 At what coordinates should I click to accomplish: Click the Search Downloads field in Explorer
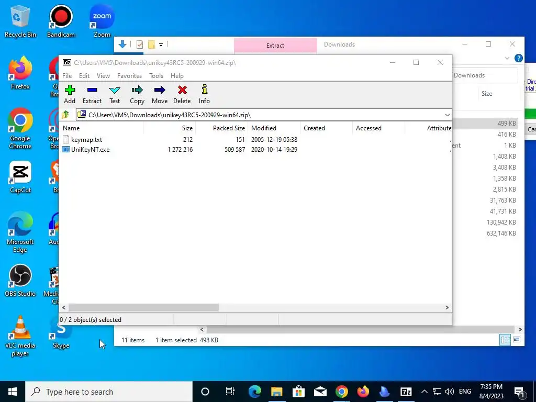485,75
